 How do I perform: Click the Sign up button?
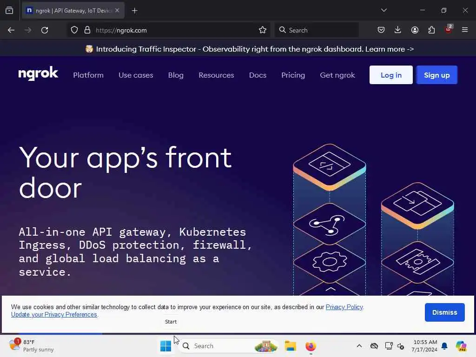tap(436, 75)
